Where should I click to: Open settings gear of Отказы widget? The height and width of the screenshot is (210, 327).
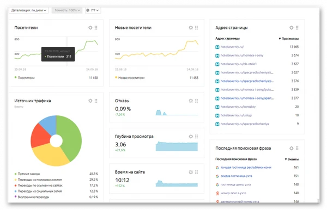click(x=191, y=101)
